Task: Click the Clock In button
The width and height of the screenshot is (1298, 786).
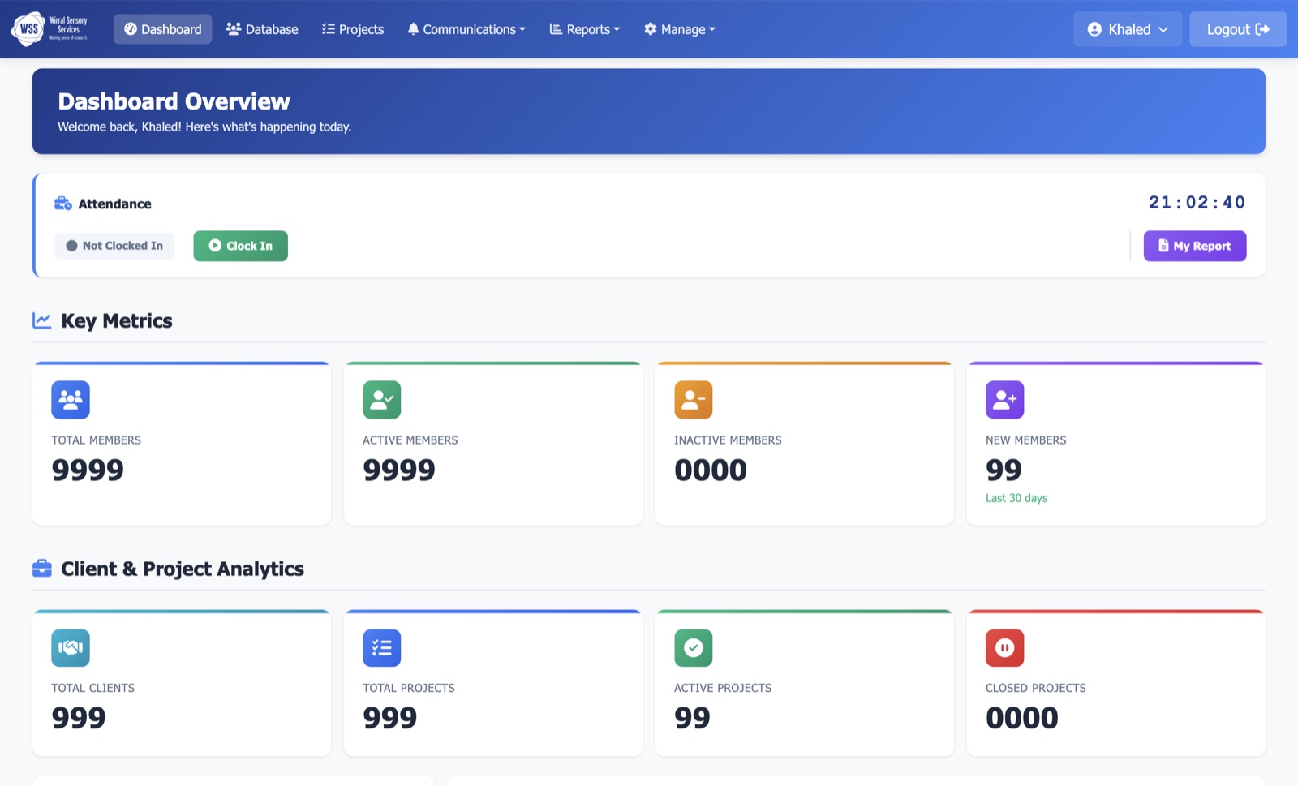Action: tap(240, 246)
